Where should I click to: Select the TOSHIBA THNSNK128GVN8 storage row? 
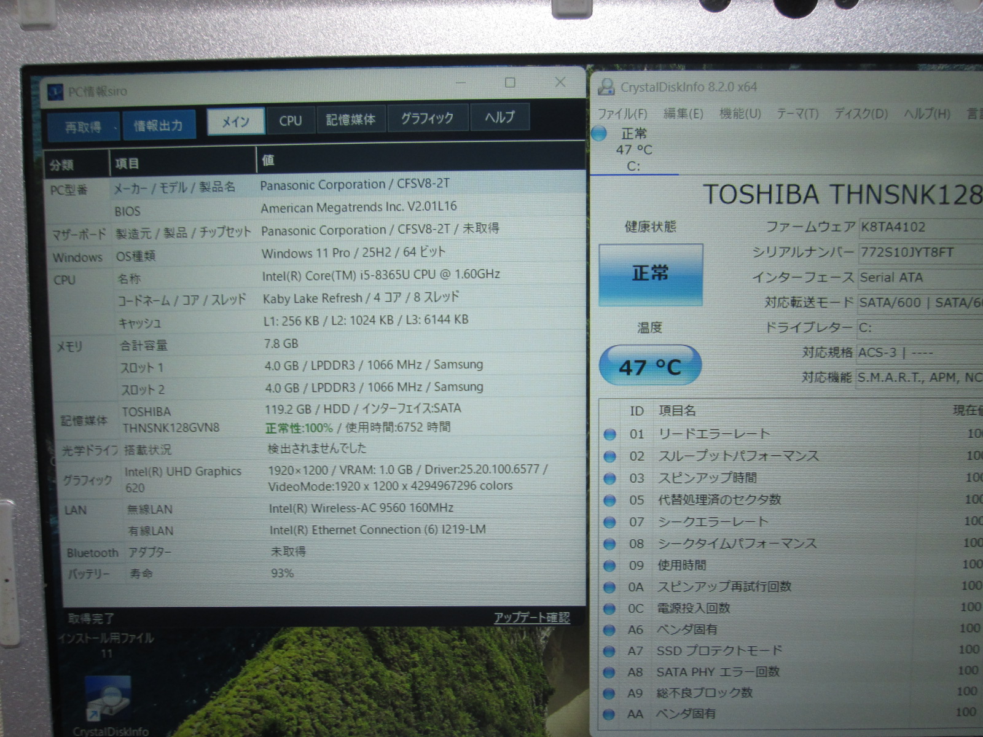click(321, 418)
